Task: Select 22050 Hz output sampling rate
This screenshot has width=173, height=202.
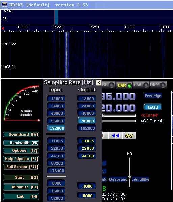Action: pyautogui.click(x=86, y=148)
